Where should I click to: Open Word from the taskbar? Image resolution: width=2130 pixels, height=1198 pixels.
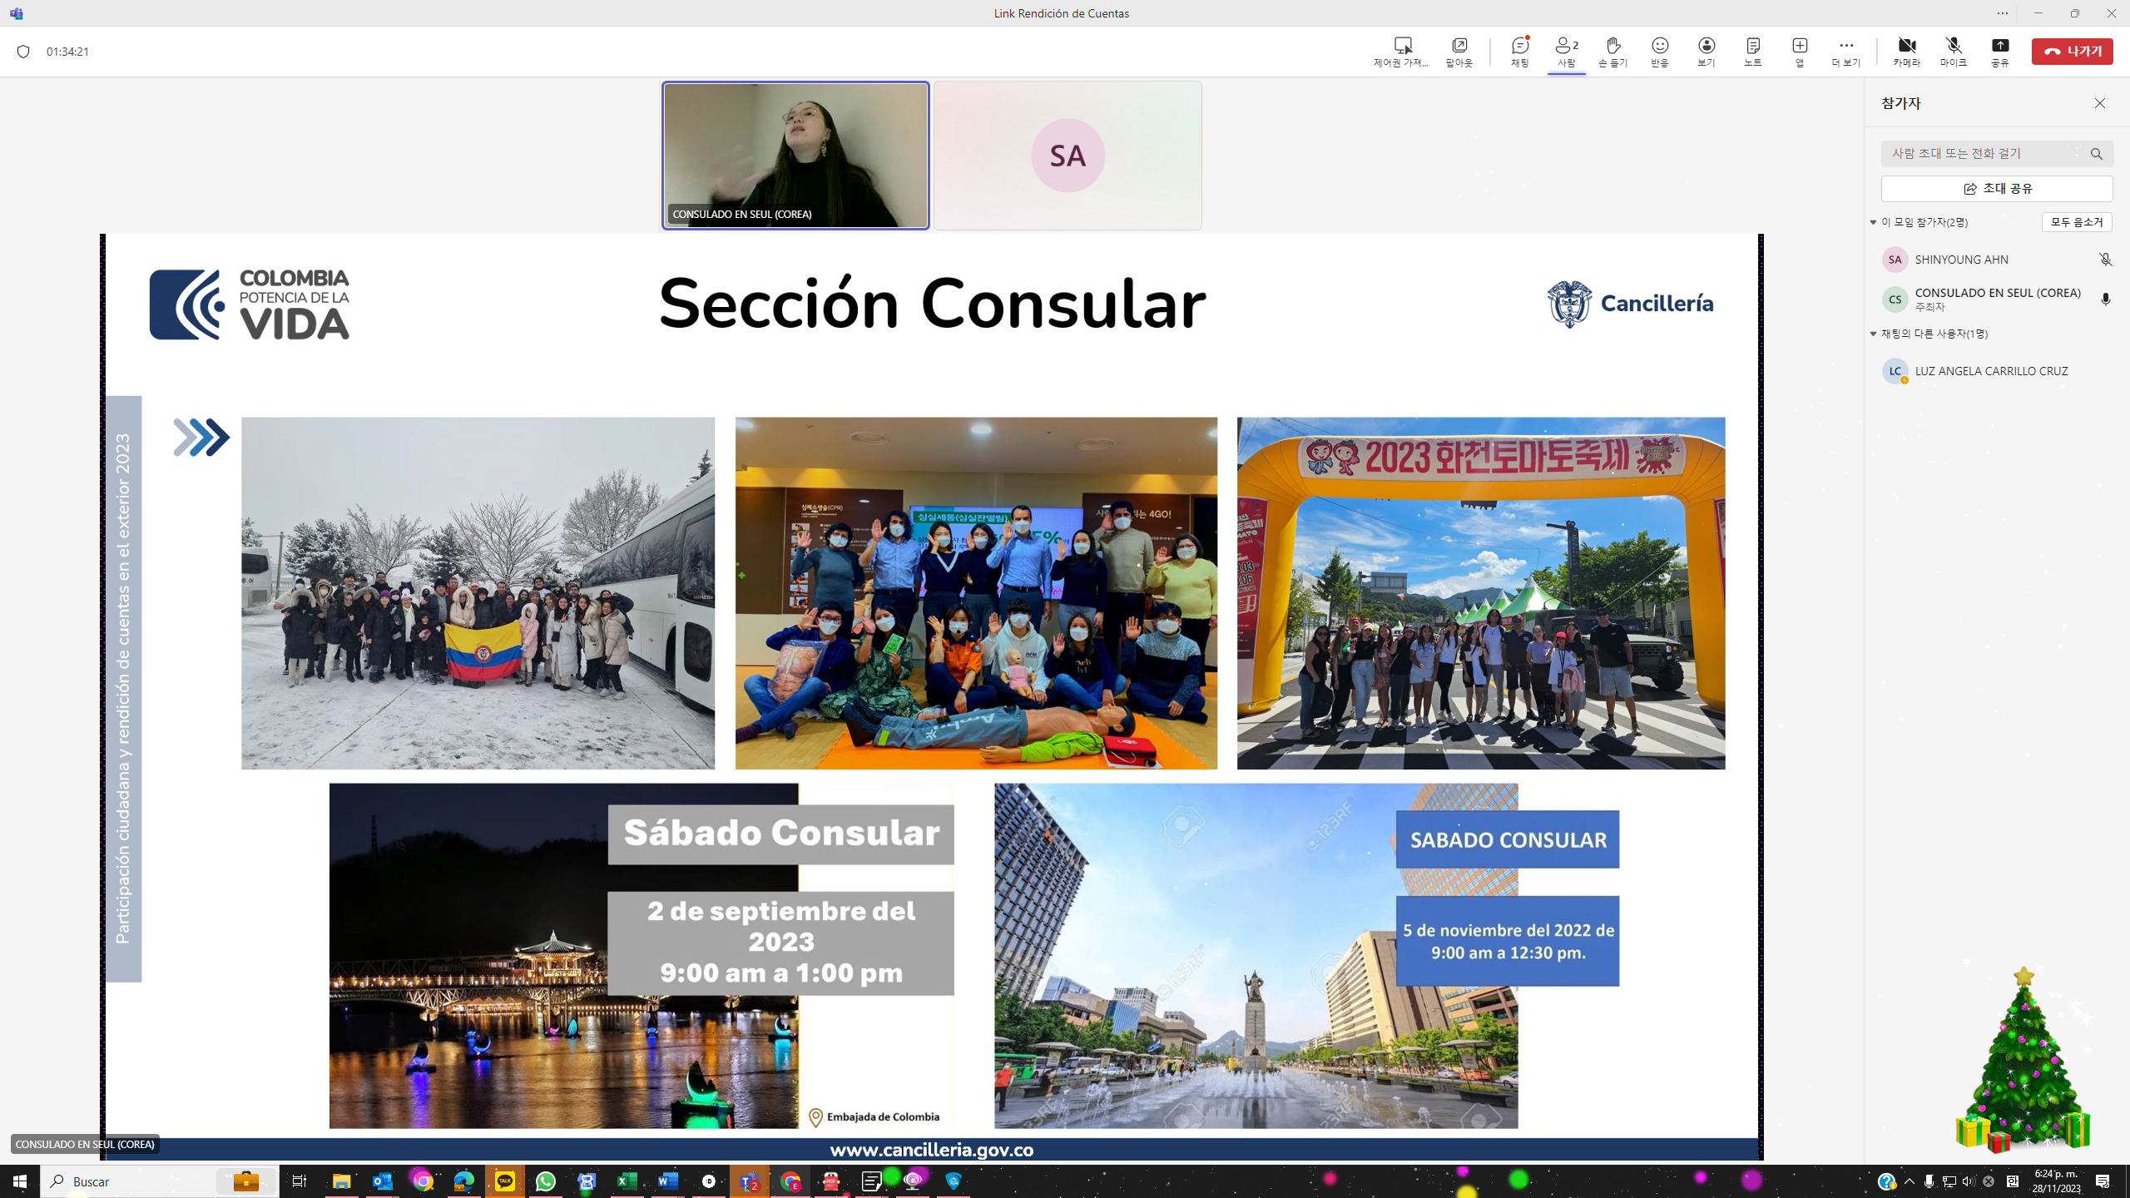[x=668, y=1181]
